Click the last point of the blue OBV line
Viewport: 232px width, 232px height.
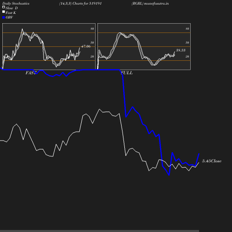point(199,154)
